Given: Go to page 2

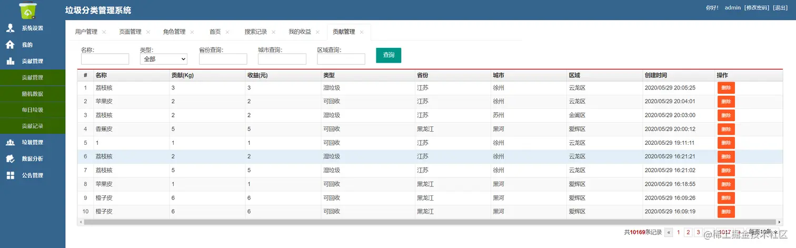Looking at the screenshot, I should point(688,232).
